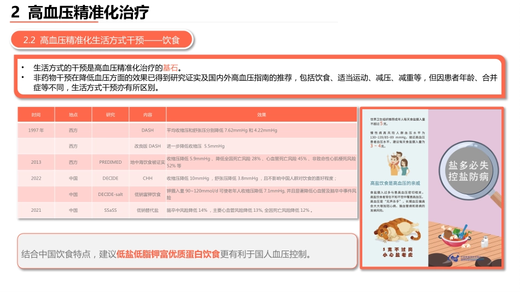Viewport: 520px width, 292px height.
Task: Select the 2.2 高血压精准化生活方式干预——饮食 section pill
Action: click(101, 40)
